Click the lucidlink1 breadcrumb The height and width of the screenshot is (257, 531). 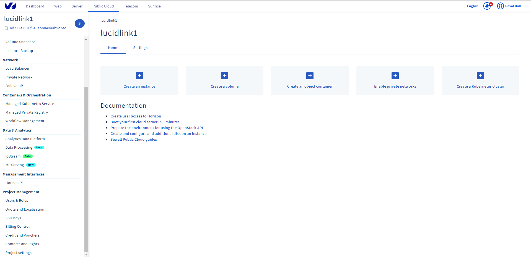click(109, 20)
